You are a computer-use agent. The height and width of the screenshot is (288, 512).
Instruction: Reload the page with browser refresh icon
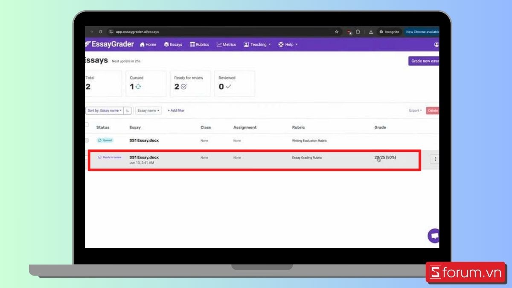pos(101,32)
